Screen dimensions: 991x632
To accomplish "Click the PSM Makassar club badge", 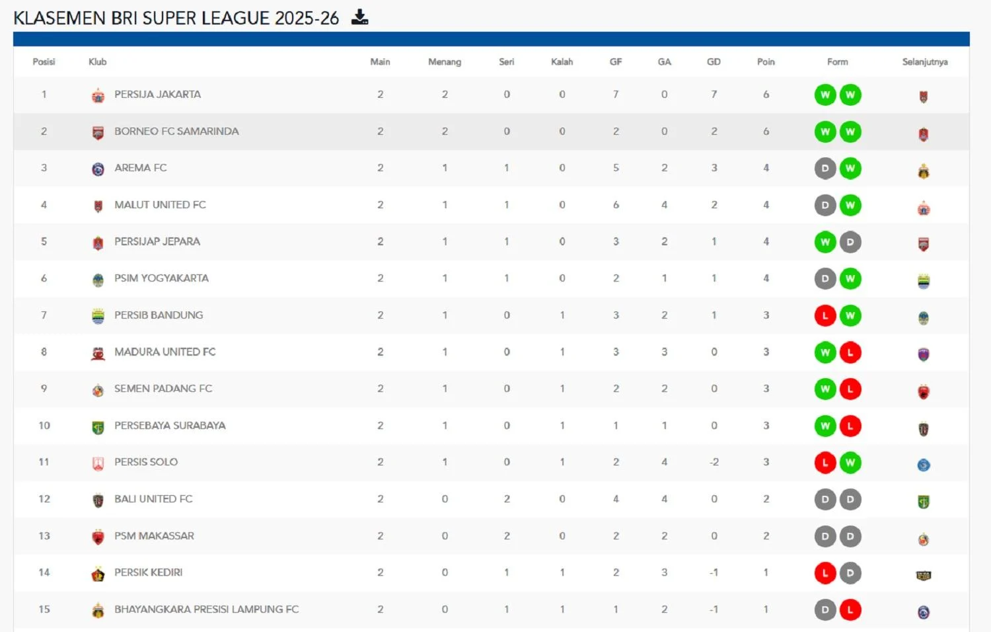I will click(98, 536).
